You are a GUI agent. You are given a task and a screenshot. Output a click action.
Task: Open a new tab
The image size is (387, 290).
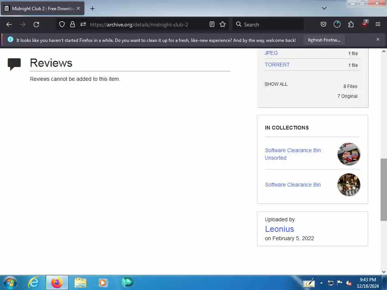(92, 9)
